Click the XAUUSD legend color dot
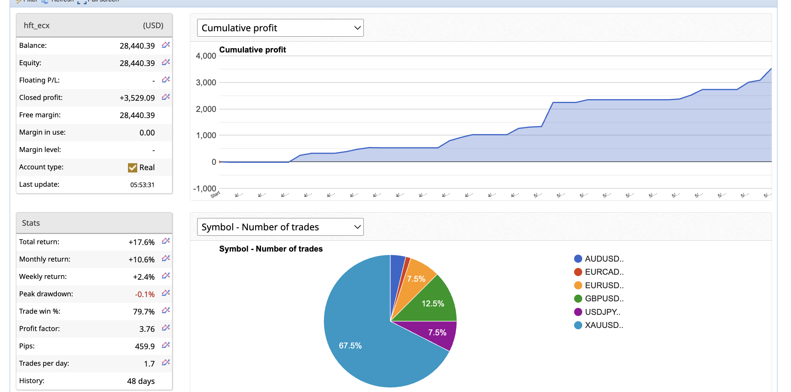Screen dimensions: 791x392 pos(578,325)
